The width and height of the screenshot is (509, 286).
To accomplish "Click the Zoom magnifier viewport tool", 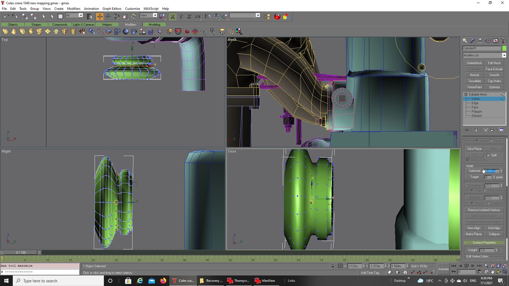I will tap(487, 266).
